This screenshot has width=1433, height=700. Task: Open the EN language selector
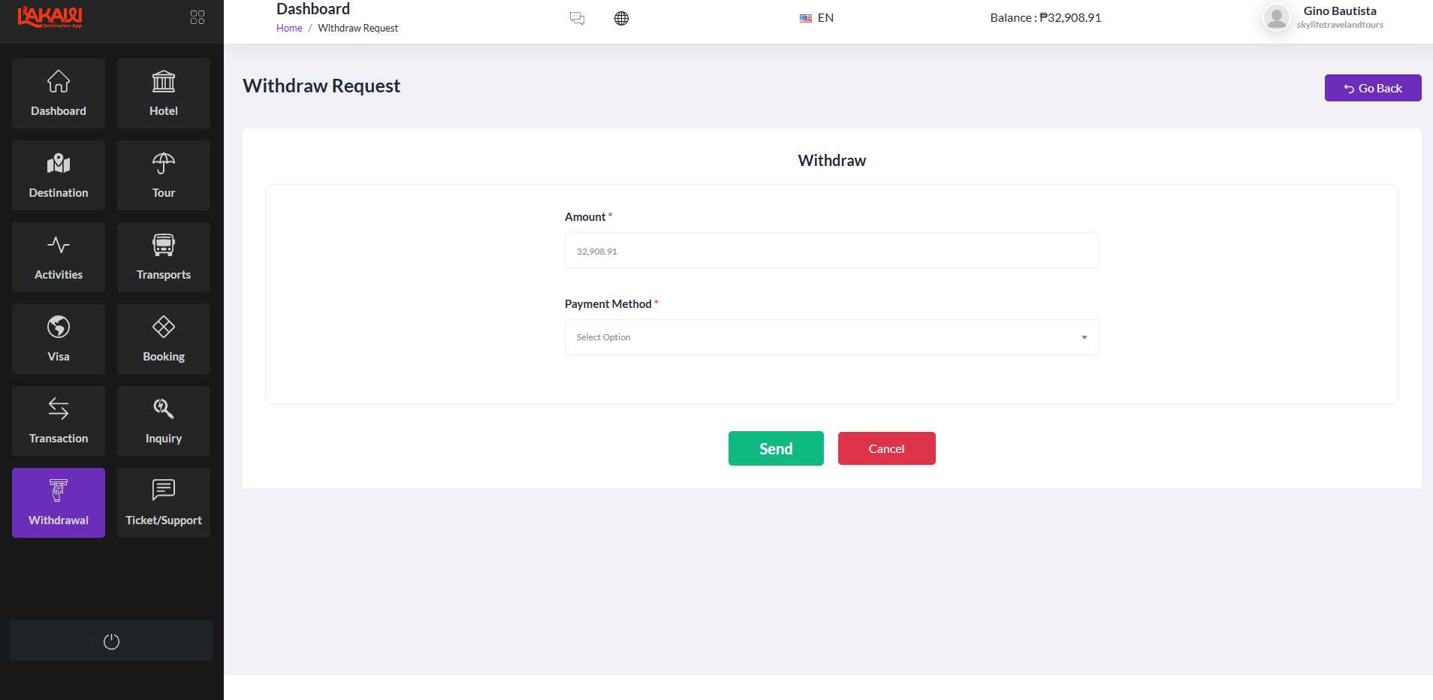click(x=817, y=18)
